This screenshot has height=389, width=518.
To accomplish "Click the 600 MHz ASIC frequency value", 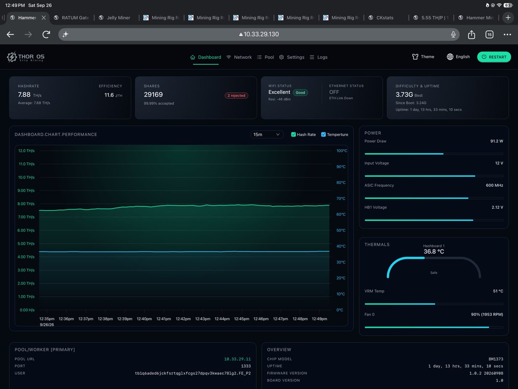I will coord(495,185).
